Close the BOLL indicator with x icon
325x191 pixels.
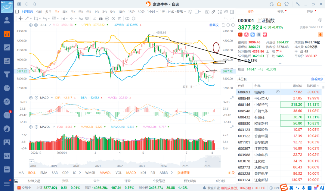pos(36,25)
